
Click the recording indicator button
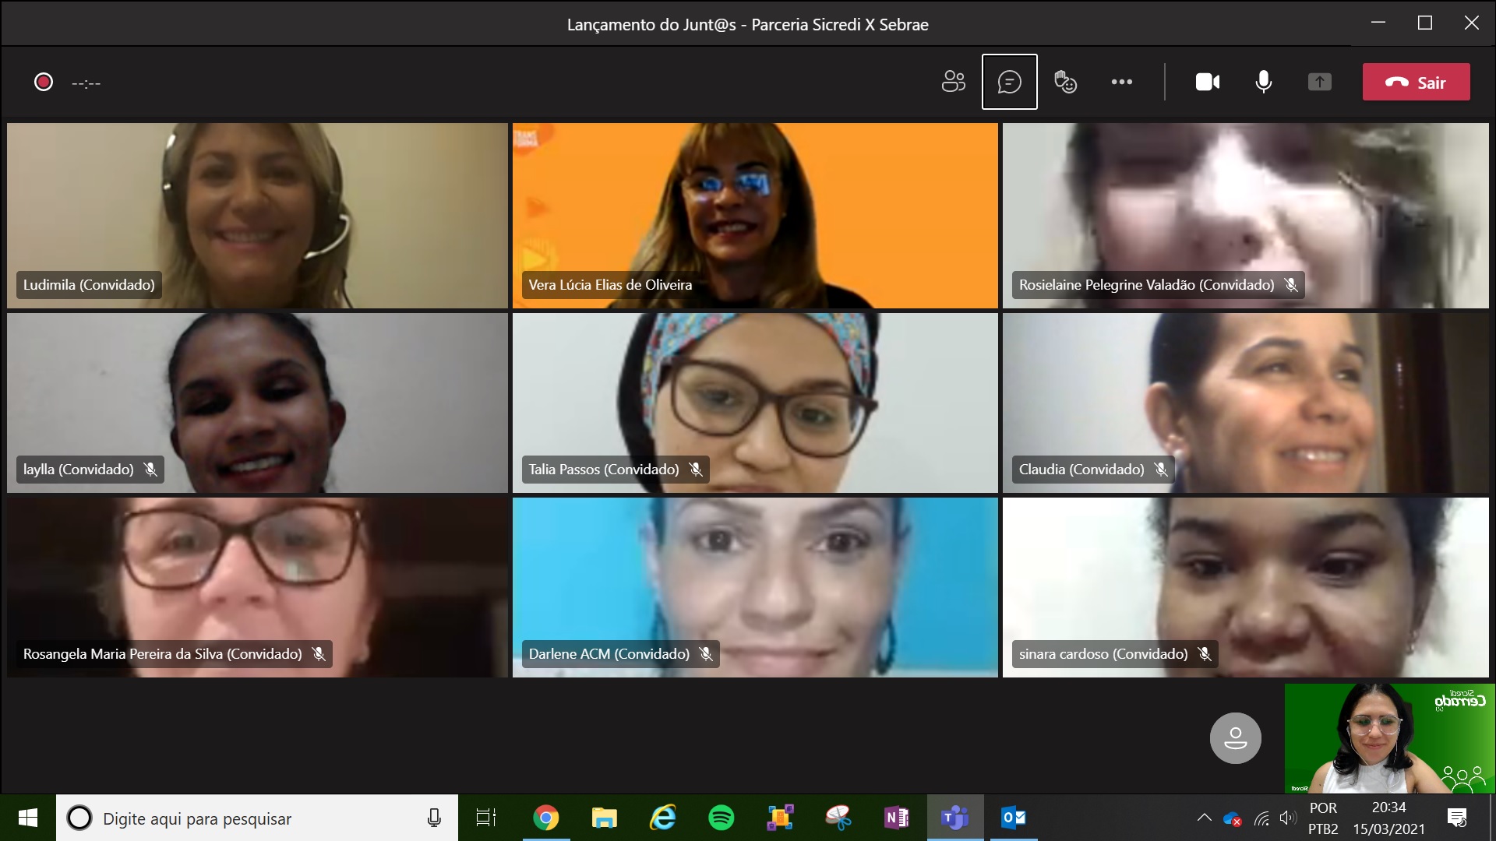tap(41, 82)
